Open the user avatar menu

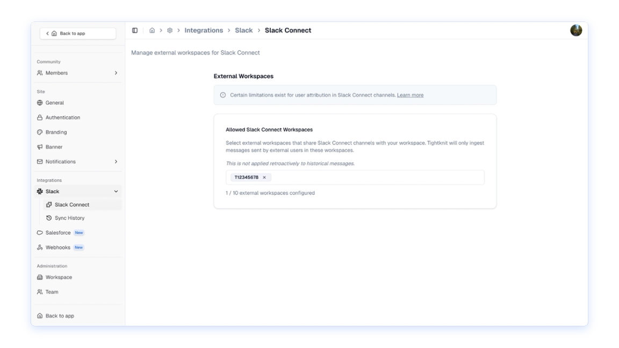(x=576, y=31)
